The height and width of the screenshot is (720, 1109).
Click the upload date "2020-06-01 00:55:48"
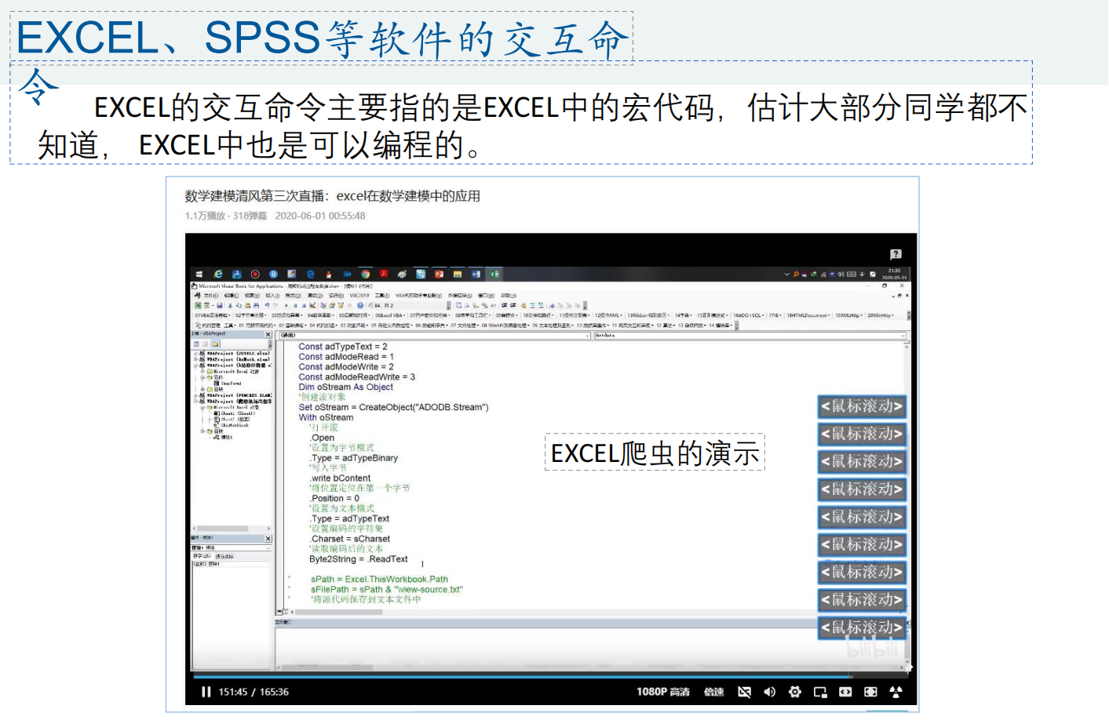(320, 216)
